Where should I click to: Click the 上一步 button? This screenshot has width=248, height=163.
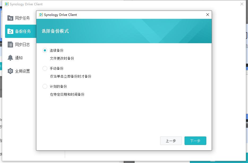tap(171, 141)
